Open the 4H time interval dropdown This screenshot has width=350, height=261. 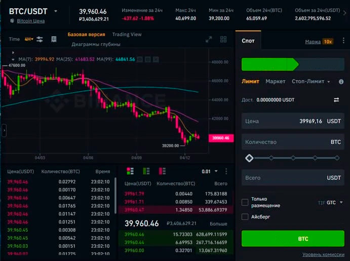pos(28,39)
